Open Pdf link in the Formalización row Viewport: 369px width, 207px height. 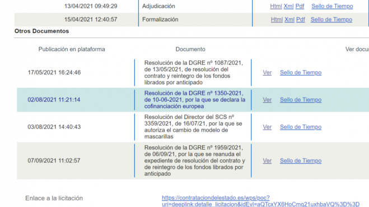[x=301, y=20]
